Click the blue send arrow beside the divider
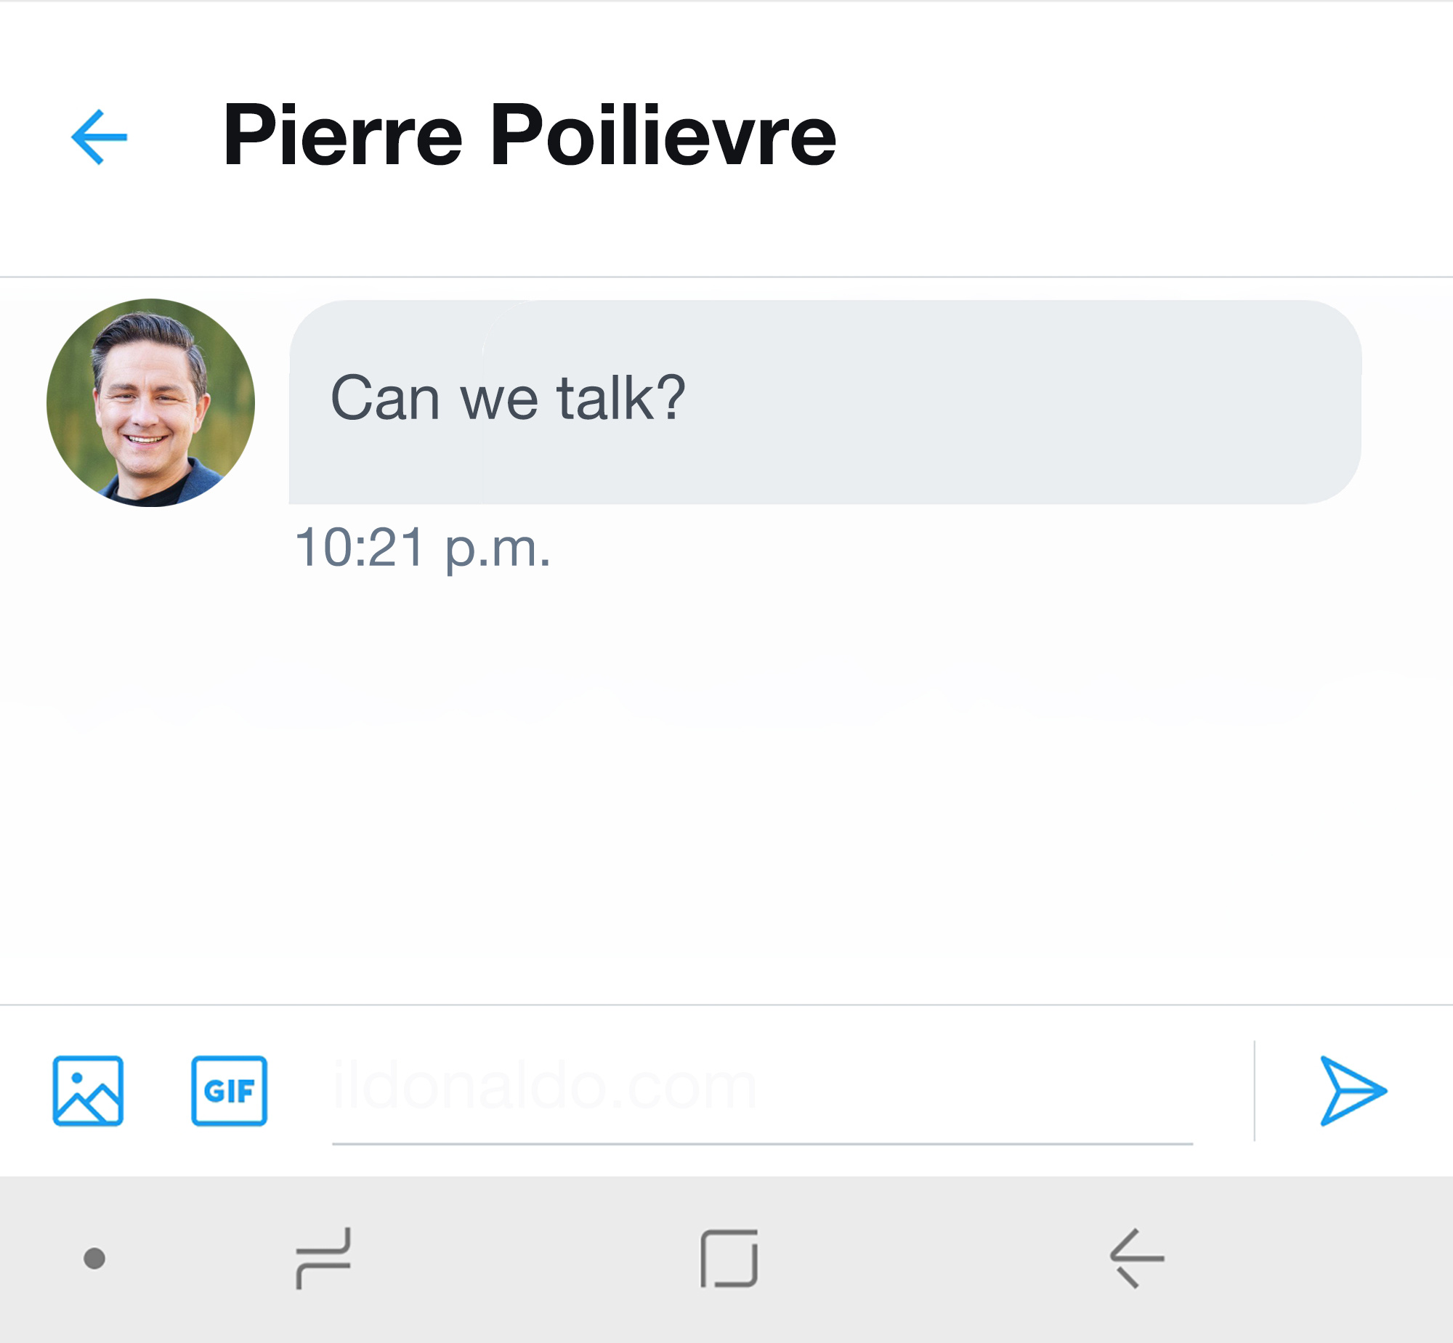 point(1353,1091)
